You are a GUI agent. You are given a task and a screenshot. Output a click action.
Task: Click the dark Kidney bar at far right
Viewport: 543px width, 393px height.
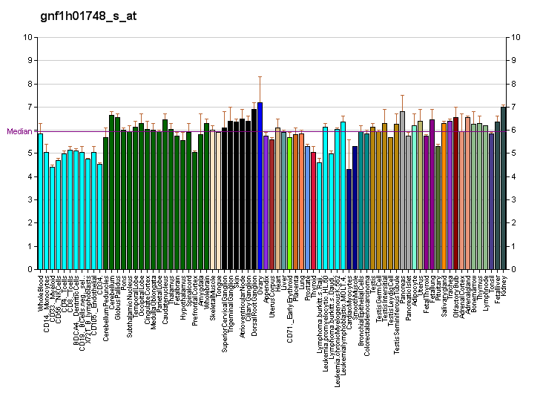click(x=504, y=188)
